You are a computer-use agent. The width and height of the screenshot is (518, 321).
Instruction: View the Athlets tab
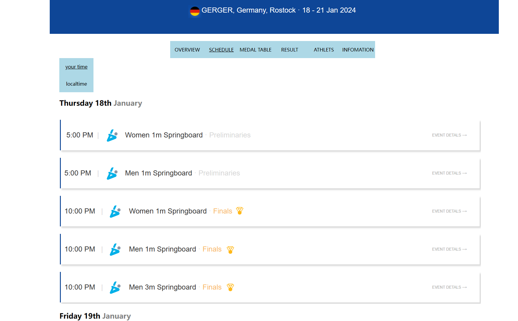324,50
